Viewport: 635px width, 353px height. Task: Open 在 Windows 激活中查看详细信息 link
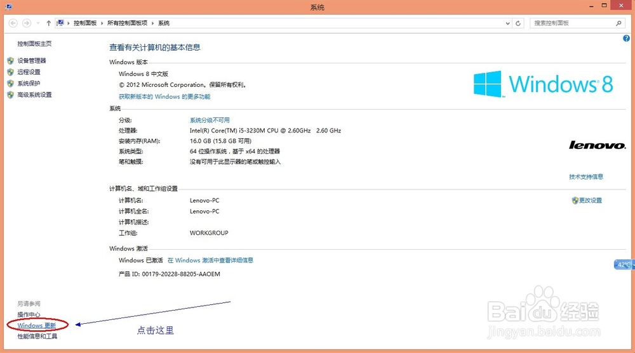click(x=210, y=260)
